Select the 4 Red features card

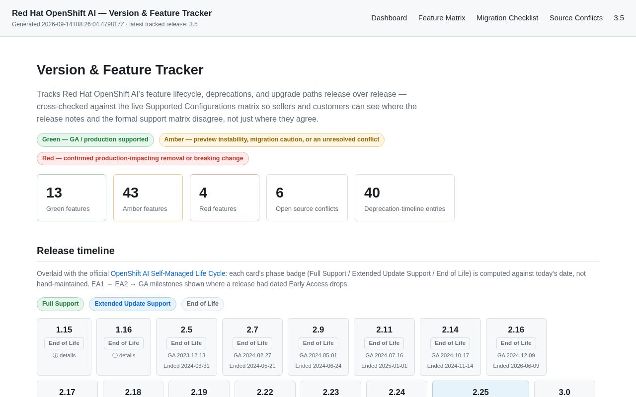click(x=225, y=198)
